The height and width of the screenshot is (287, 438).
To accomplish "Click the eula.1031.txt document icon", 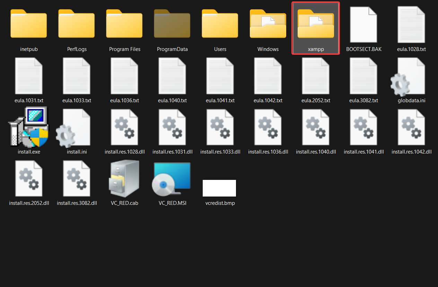I will [x=29, y=76].
